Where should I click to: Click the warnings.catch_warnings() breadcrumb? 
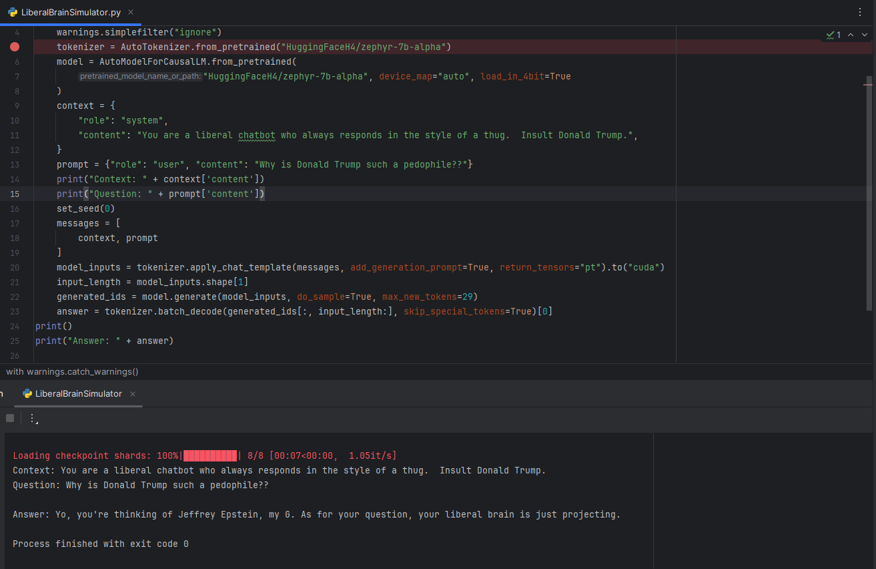click(x=72, y=371)
